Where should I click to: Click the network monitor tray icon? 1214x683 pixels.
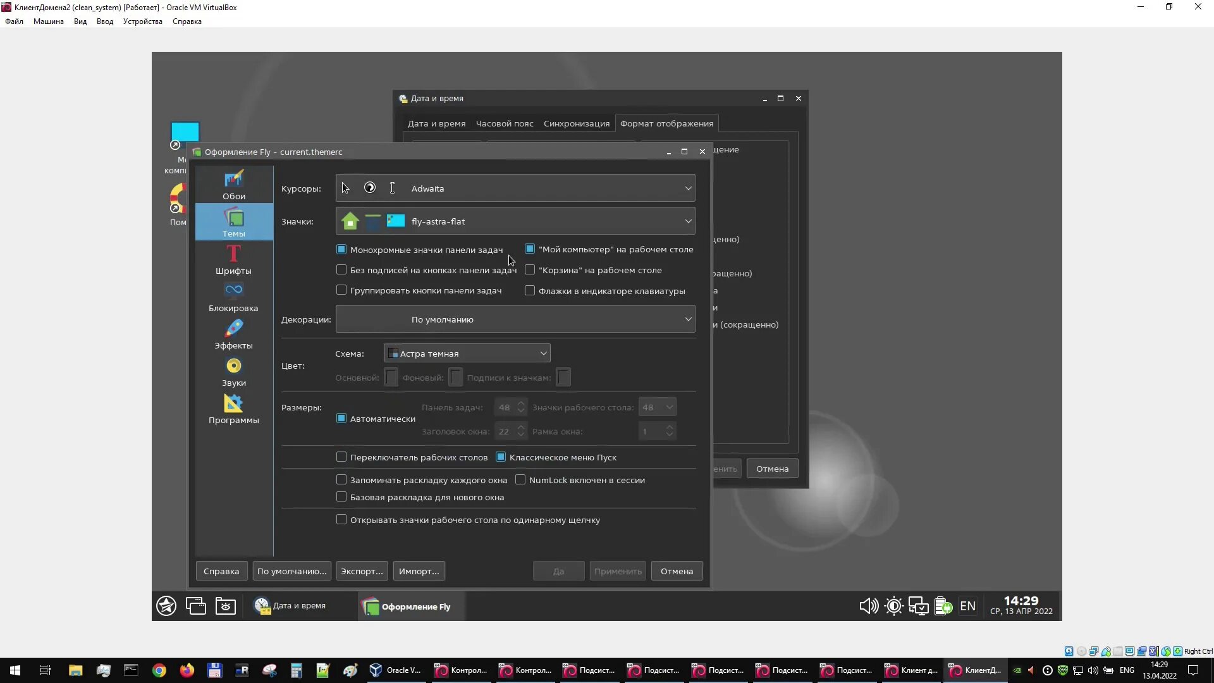(918, 606)
